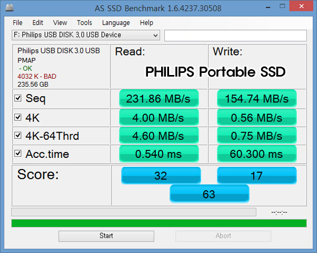Click the 235.56 GB capacity text

pos(33,85)
